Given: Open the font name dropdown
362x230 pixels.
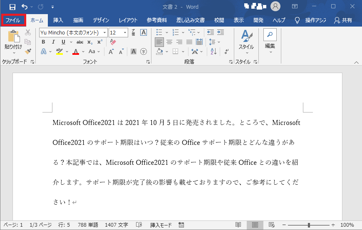Looking at the screenshot, I should [x=104, y=32].
